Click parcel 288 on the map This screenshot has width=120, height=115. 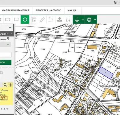(65, 71)
